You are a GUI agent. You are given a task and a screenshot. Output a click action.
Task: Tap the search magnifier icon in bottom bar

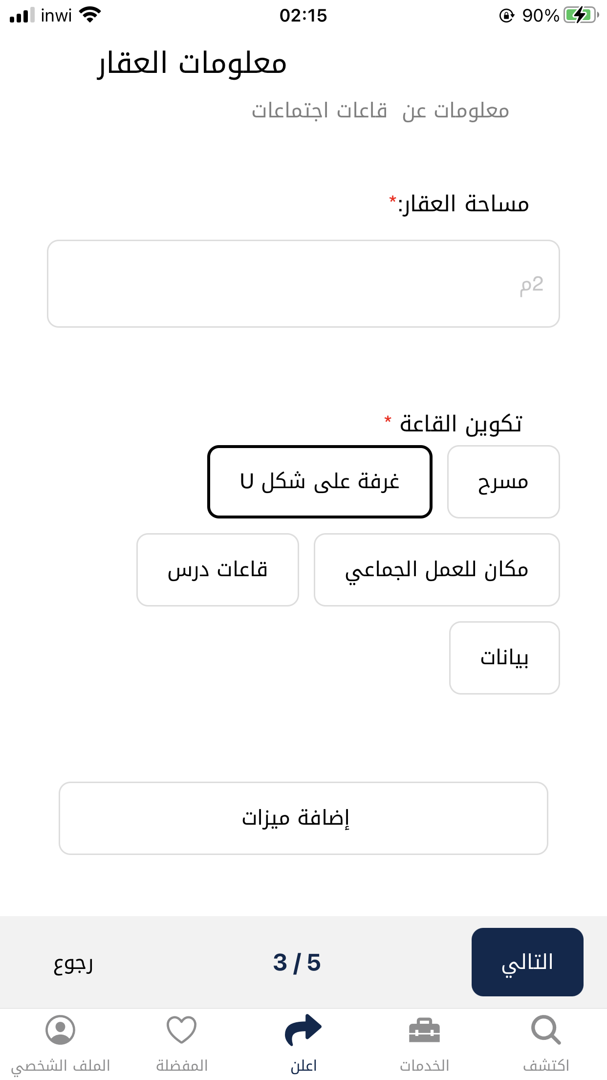(x=545, y=1029)
